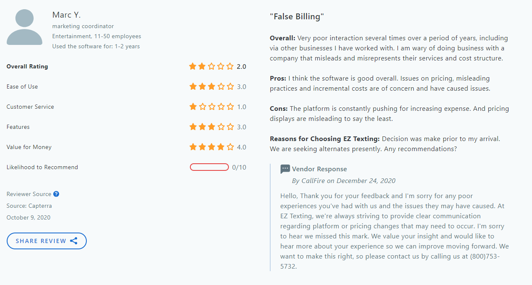Image resolution: width=532 pixels, height=285 pixels.
Task: Click the first star under Customer Service
Action: pyautogui.click(x=193, y=107)
